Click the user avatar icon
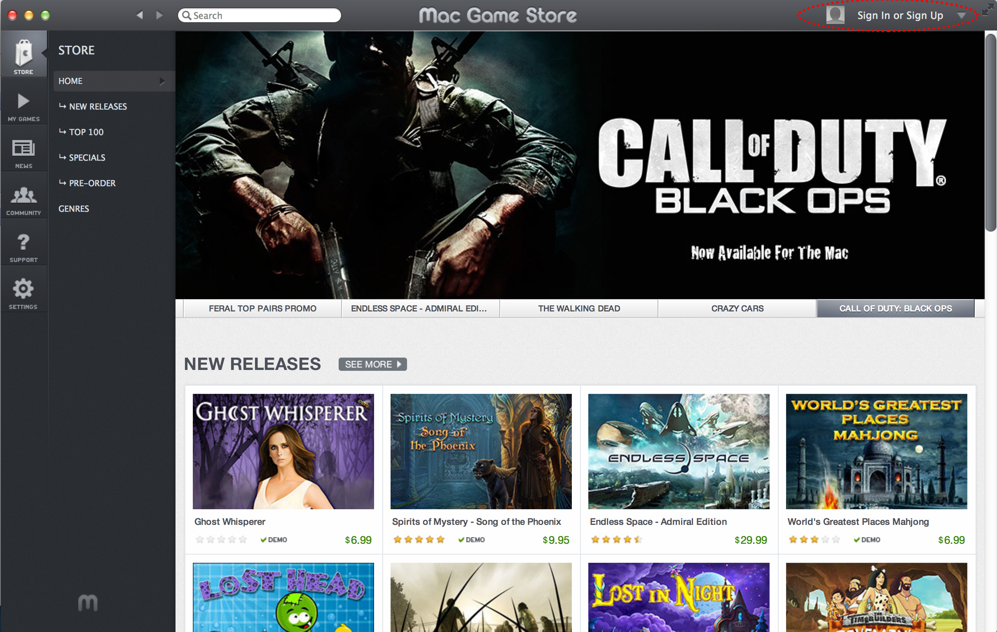Viewport: 997px width, 632px height. click(835, 15)
